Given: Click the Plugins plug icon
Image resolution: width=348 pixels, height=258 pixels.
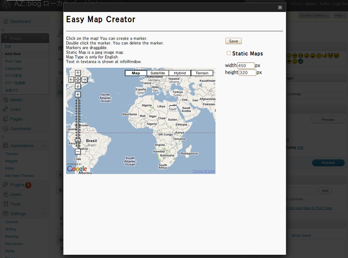Looking at the screenshot, I should 5,185.
